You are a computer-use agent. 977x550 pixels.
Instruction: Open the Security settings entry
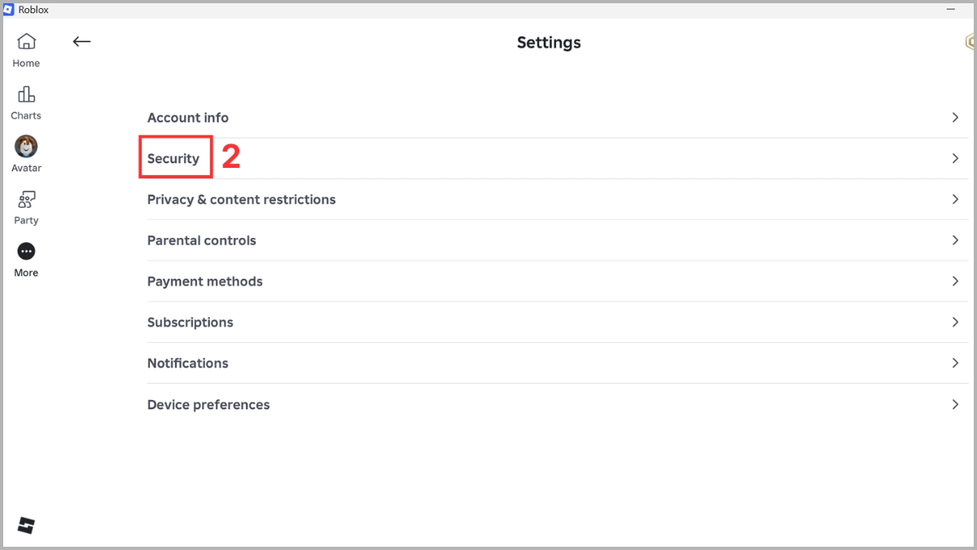click(554, 158)
